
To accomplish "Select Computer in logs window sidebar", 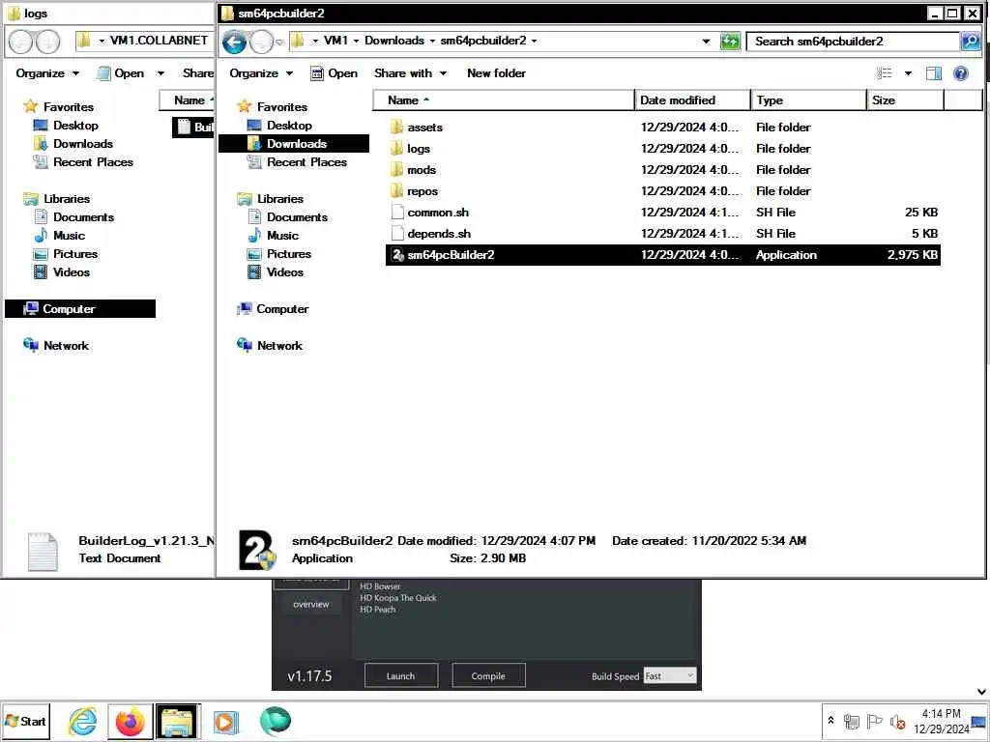I will coord(80,309).
